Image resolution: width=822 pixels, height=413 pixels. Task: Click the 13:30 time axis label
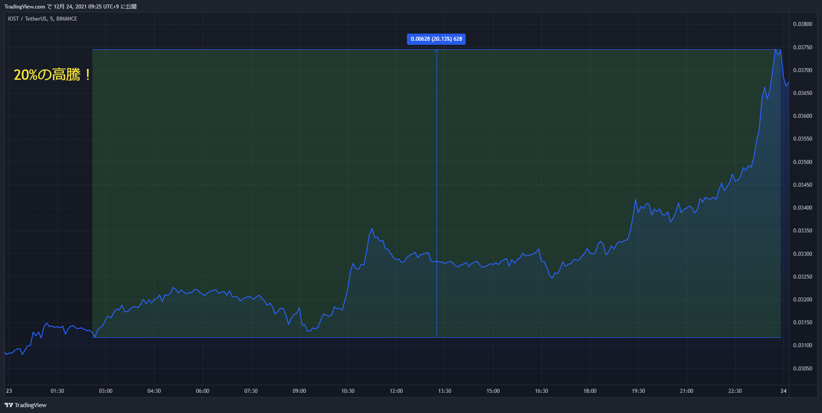(445, 391)
